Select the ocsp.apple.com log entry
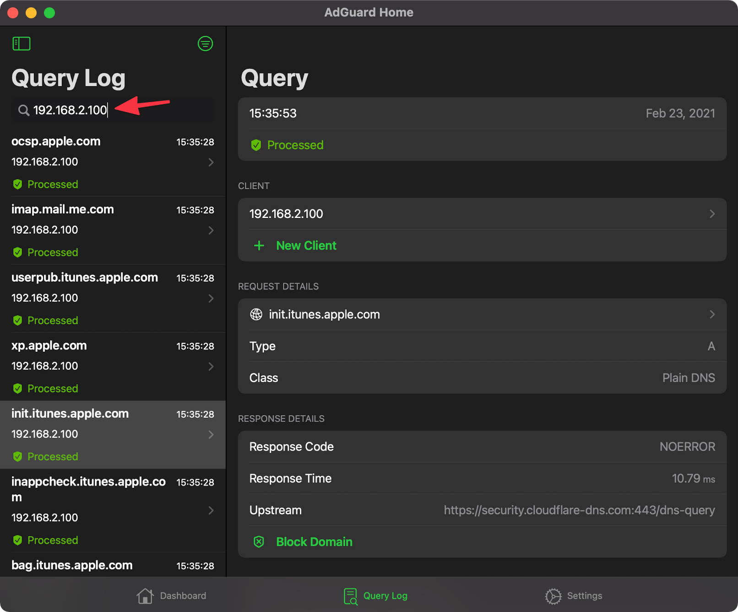Screen dimensions: 738x612 click(113, 163)
